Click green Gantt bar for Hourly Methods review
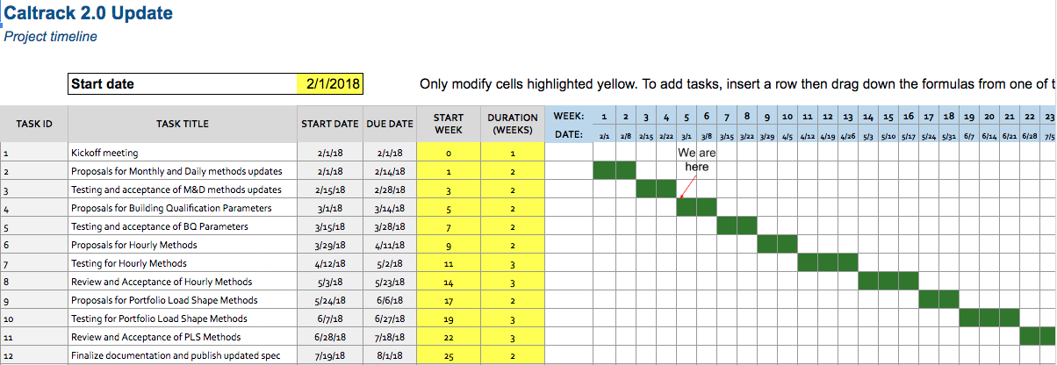This screenshot has height=365, width=1057. (888, 282)
